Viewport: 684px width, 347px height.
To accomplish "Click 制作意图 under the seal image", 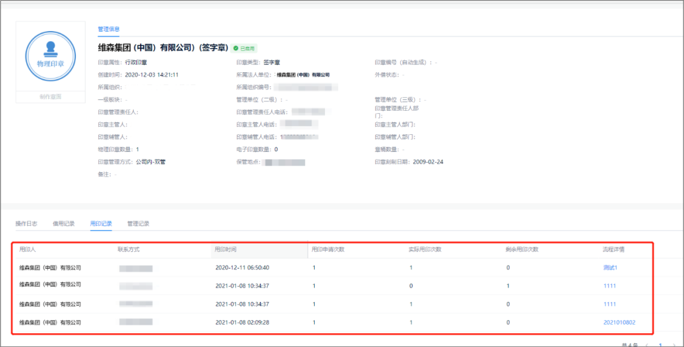I will [x=50, y=97].
